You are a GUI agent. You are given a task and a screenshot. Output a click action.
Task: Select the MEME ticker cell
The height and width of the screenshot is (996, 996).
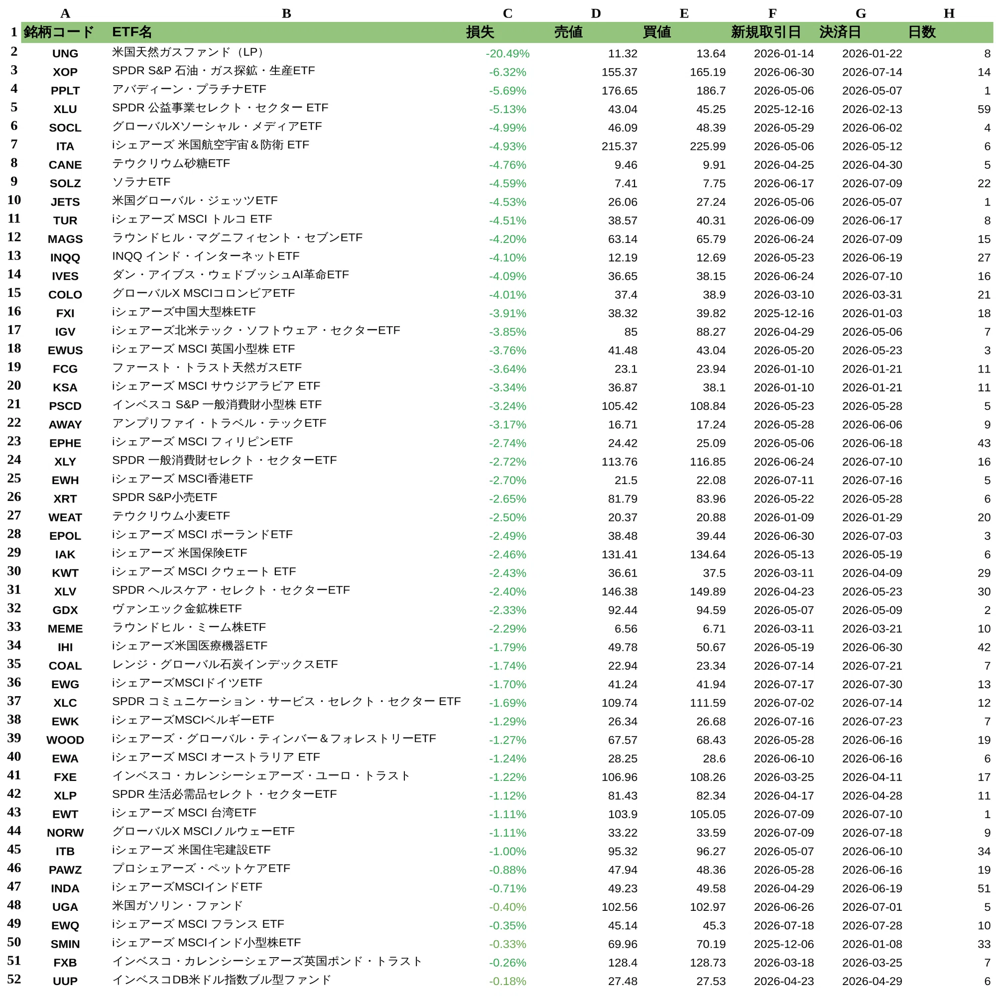65,628
